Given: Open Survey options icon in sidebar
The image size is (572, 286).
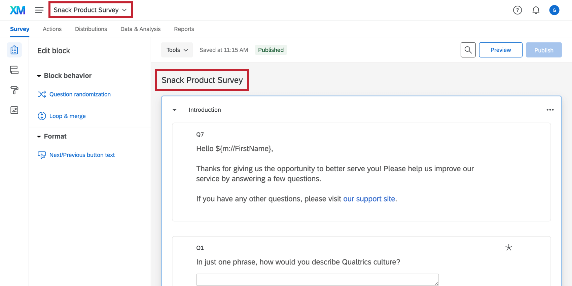Looking at the screenshot, I should click(x=14, y=110).
